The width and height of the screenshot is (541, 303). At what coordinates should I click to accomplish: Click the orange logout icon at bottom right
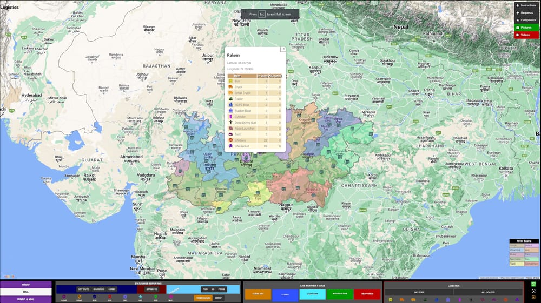click(533, 297)
